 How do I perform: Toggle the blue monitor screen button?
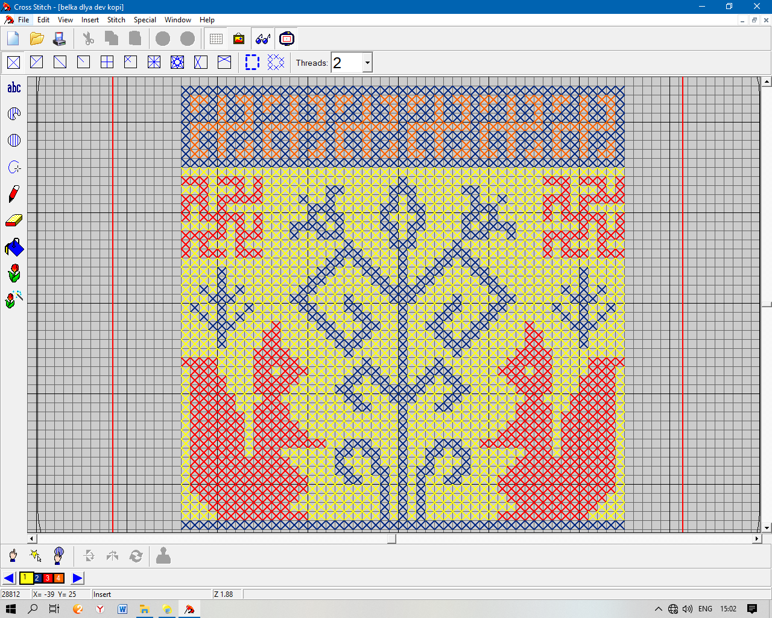pos(287,39)
